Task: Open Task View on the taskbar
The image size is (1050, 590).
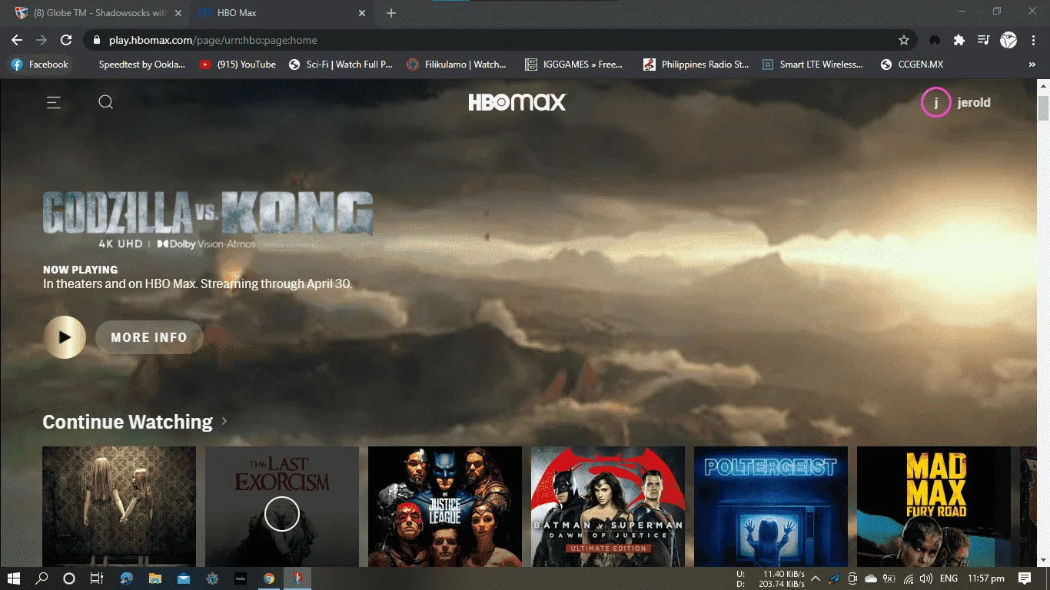Action: pos(96,578)
